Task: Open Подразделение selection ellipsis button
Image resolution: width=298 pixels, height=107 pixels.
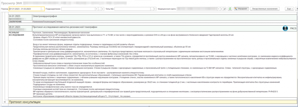Action: pos(99,9)
